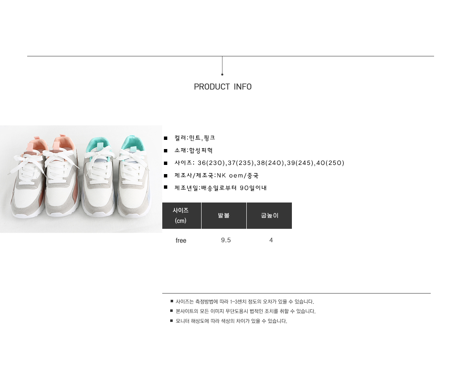
Task: Click the bullet icon beside 제조년일
Action: point(166,187)
